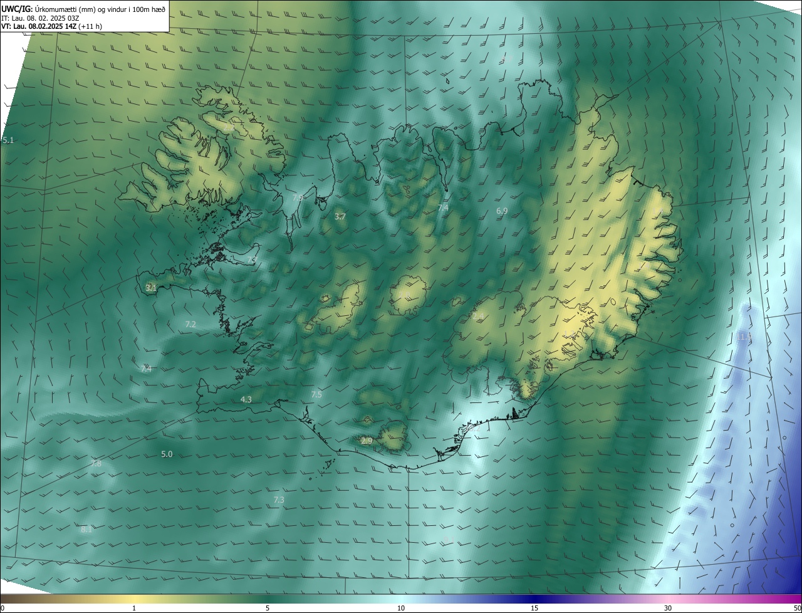Click the 8.1 value label on the map
This screenshot has height=613, width=802.
[x=86, y=529]
